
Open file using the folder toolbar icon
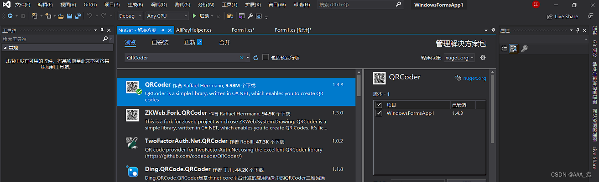(61, 16)
